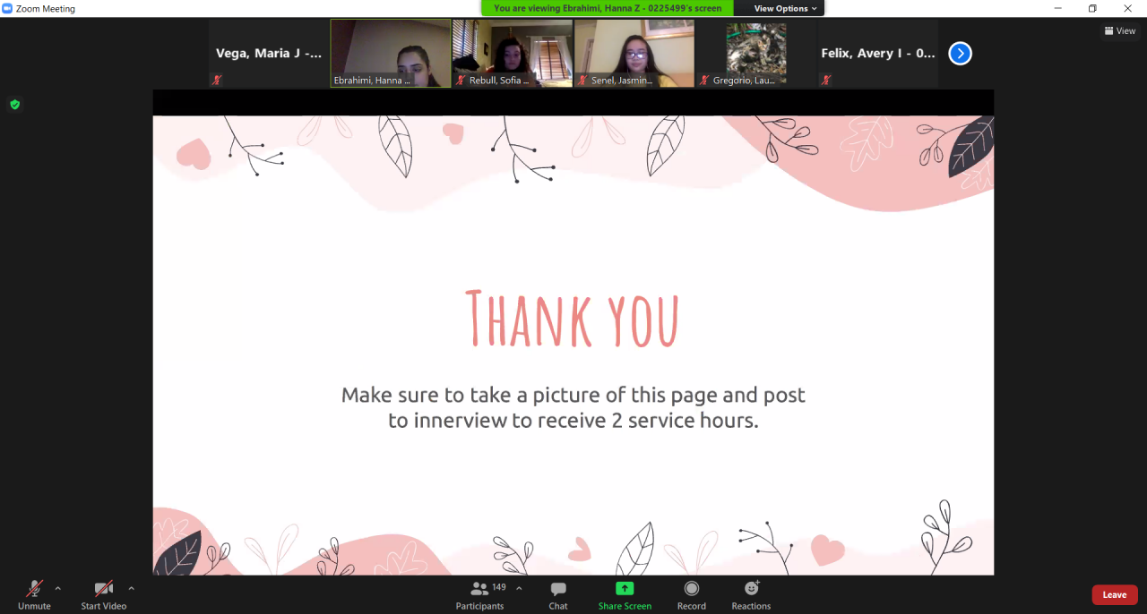Leave the meeting with the red button
The image size is (1147, 614).
point(1115,595)
